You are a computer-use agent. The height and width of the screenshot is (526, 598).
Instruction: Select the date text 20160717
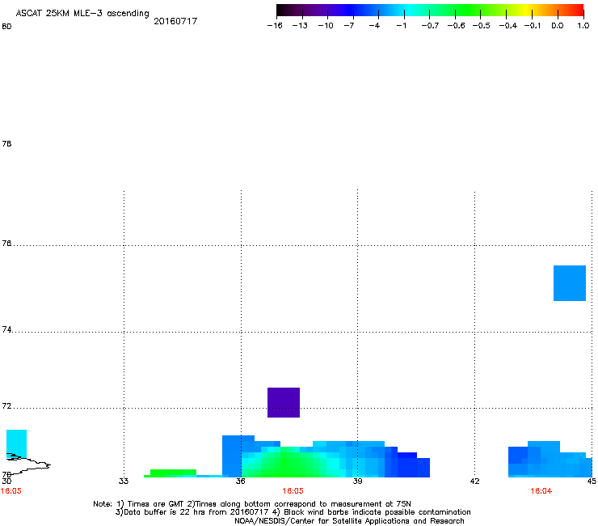pos(175,21)
